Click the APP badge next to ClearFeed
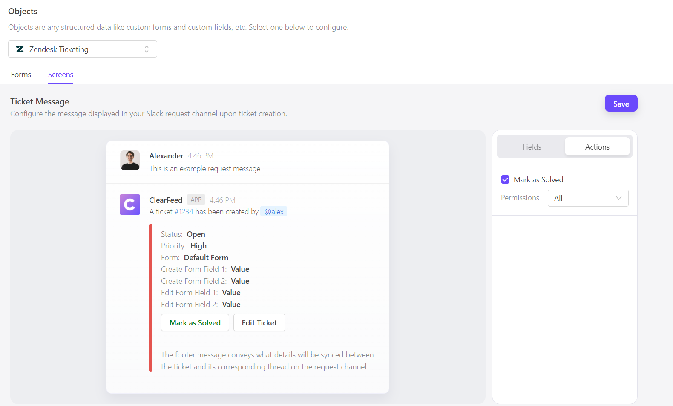Screen dimensions: 673x406 [x=196, y=200]
